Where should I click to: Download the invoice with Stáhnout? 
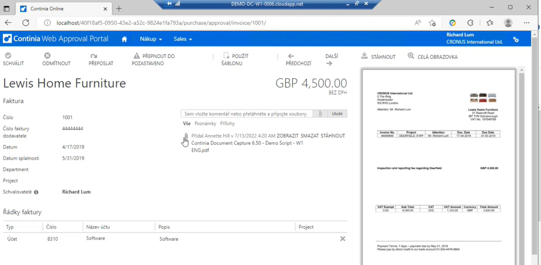(x=365, y=56)
